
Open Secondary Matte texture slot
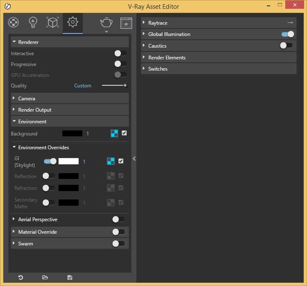point(111,203)
